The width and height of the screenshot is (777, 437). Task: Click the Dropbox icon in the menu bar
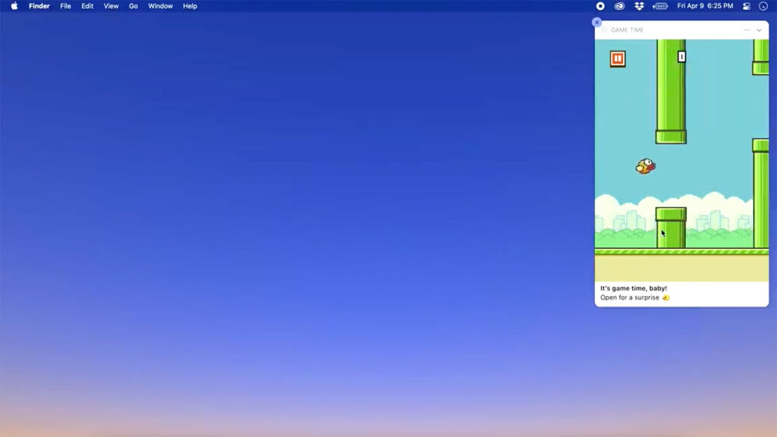[638, 6]
